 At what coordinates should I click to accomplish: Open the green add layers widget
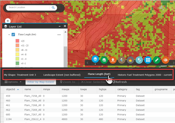click(104, 60)
